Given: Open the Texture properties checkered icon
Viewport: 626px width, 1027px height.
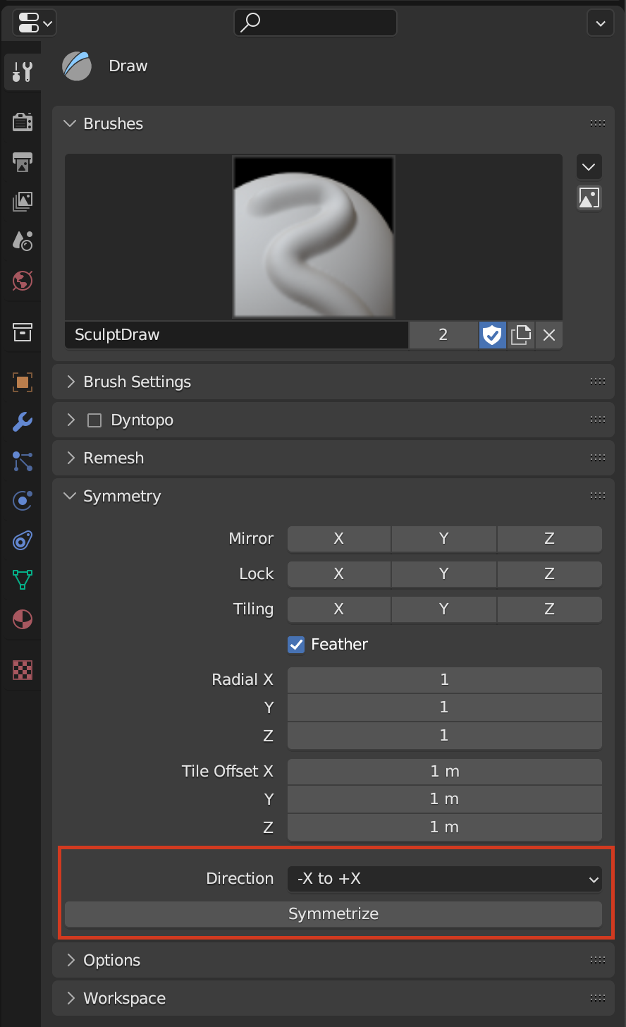Looking at the screenshot, I should [22, 670].
